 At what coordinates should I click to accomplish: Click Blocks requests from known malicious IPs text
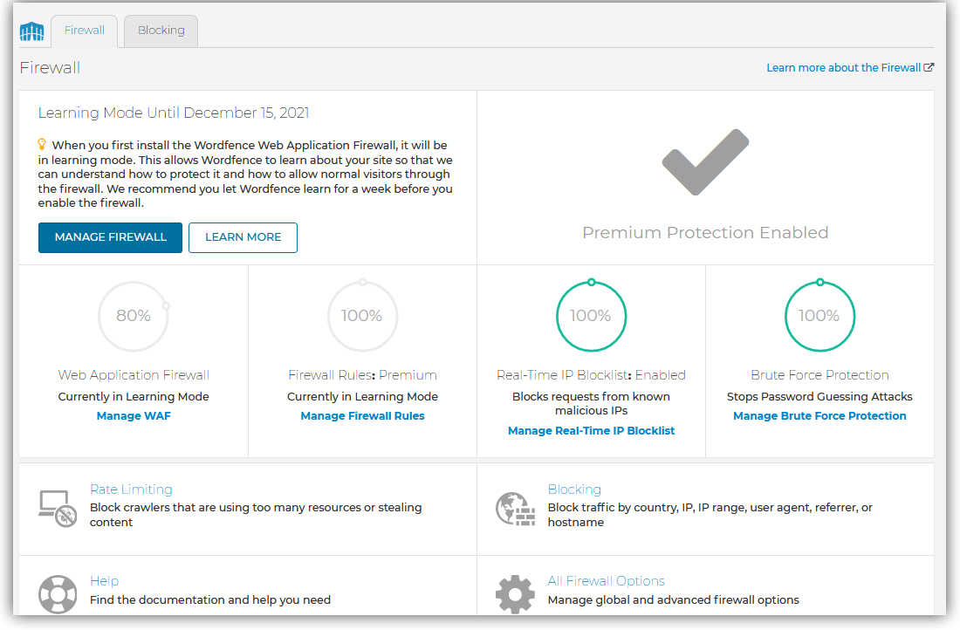coord(592,403)
